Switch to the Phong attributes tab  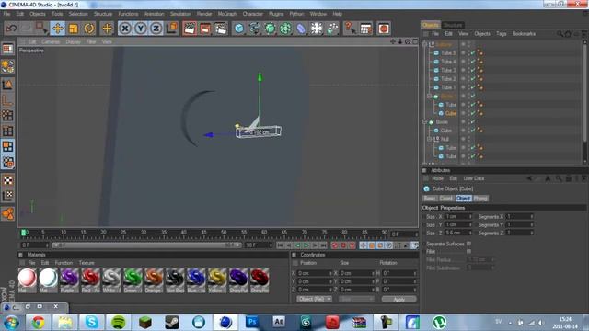point(480,199)
